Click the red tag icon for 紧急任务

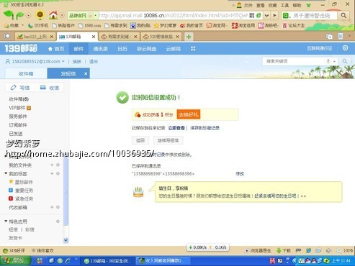[11, 198]
